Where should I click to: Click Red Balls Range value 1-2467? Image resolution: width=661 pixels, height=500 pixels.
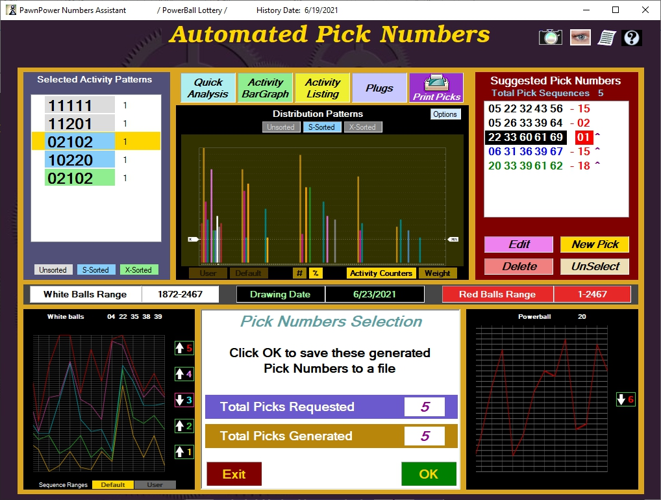pos(592,294)
